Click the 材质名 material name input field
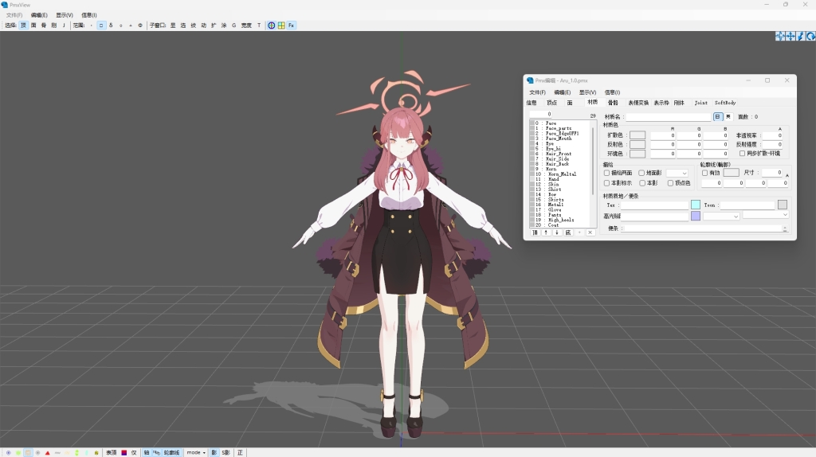Viewport: 816px width, 457px height. pyautogui.click(x=669, y=117)
